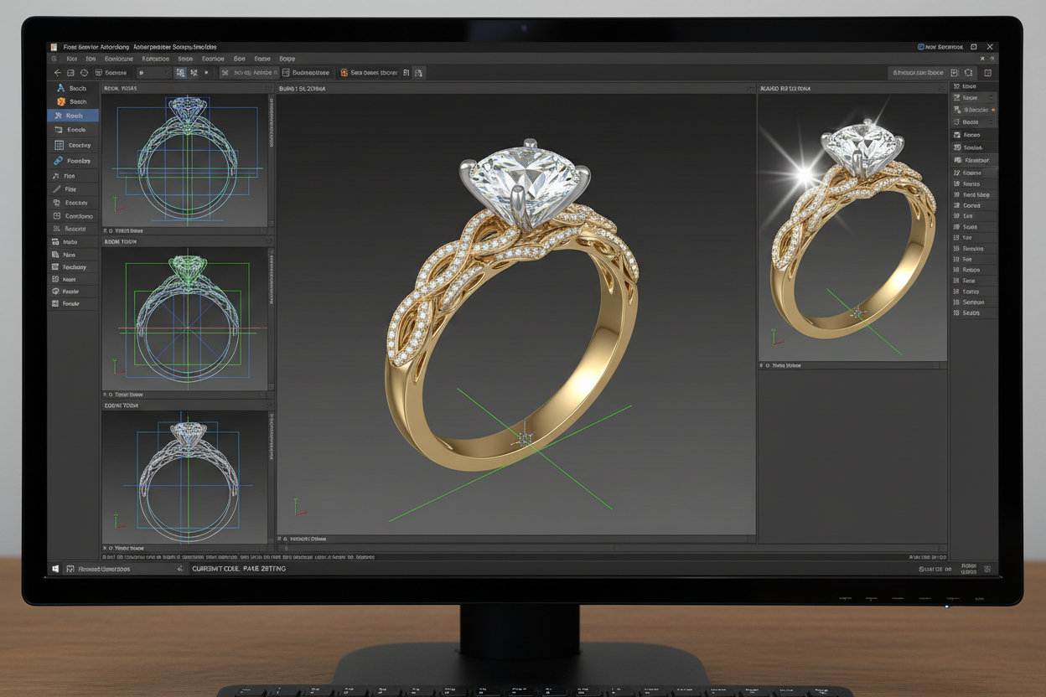The image size is (1046, 697).
Task: Open the File menu in the menu bar
Action: click(72, 58)
